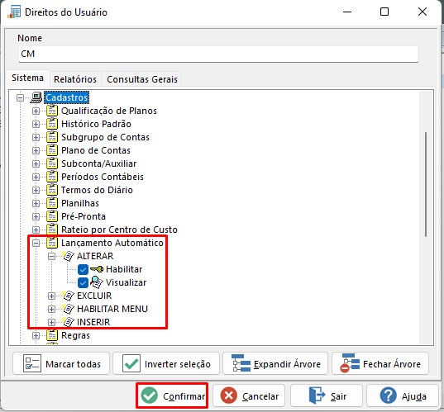This screenshot has height=412, width=444.
Task: Click the Marcar todas button
Action: pos(61,363)
